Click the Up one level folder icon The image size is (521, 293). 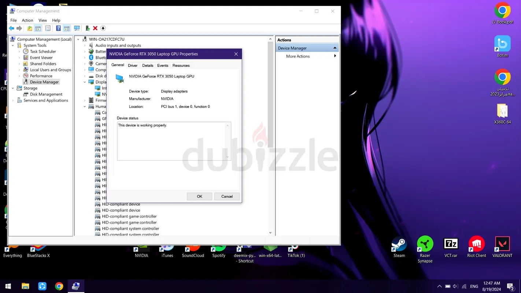point(30,28)
